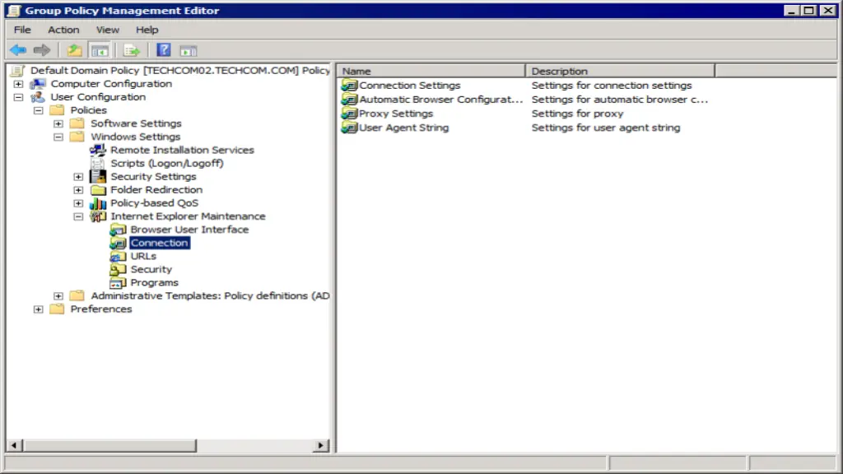Select the Preferences tree item
This screenshot has height=474, width=843.
pyautogui.click(x=101, y=309)
